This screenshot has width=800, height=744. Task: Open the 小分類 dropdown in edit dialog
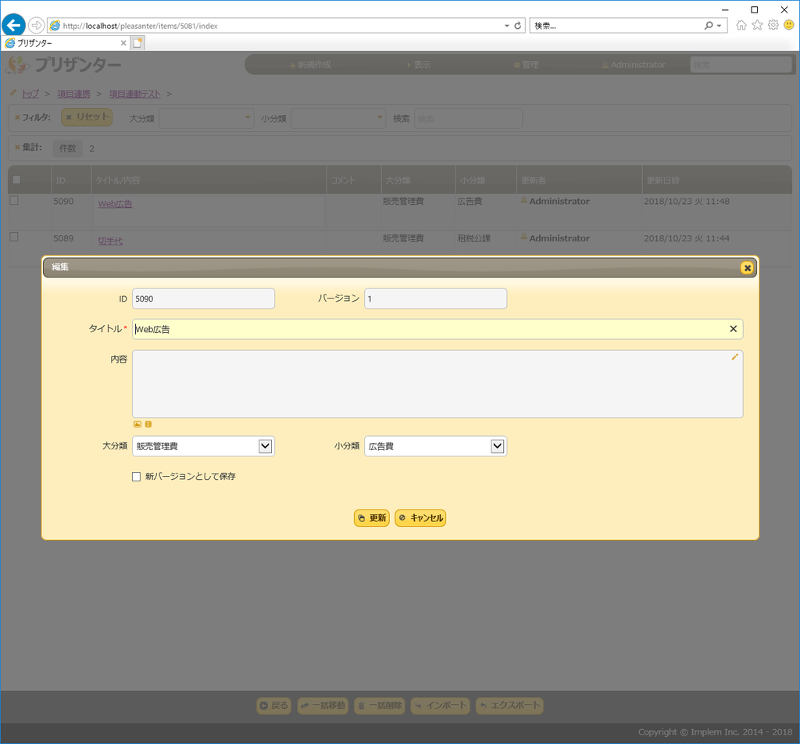pos(435,446)
